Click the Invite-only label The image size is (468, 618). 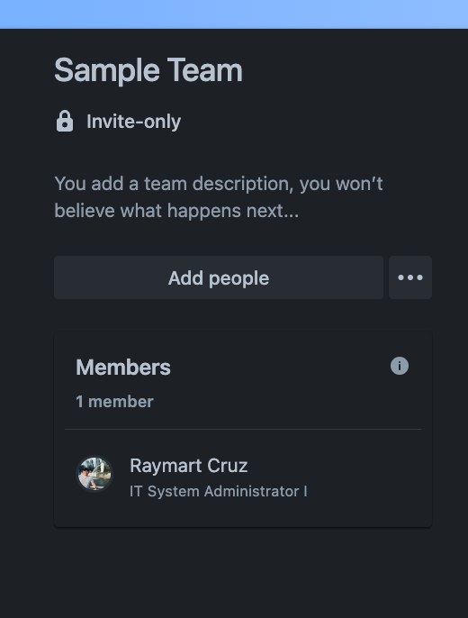pyautogui.click(x=133, y=122)
